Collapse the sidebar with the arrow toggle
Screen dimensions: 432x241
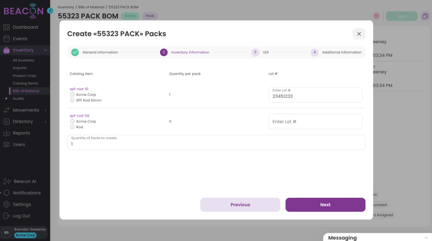pyautogui.click(x=50, y=10)
